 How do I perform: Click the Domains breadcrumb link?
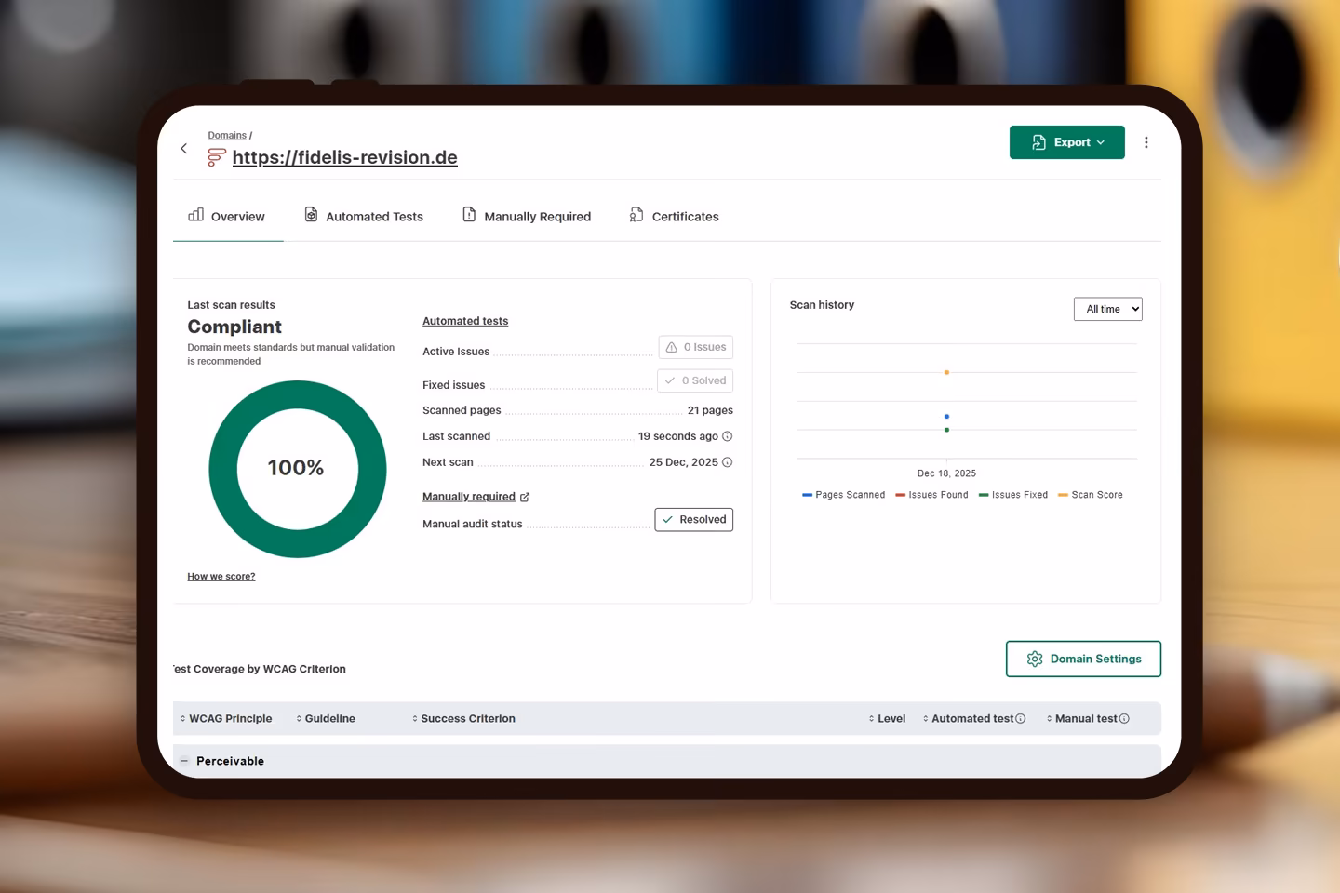(226, 135)
